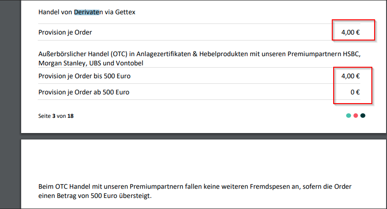Click the 0 € fee value
The height and width of the screenshot is (209, 387).
pyautogui.click(x=355, y=92)
